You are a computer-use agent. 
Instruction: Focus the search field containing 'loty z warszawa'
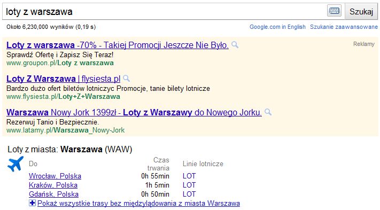click(x=165, y=11)
